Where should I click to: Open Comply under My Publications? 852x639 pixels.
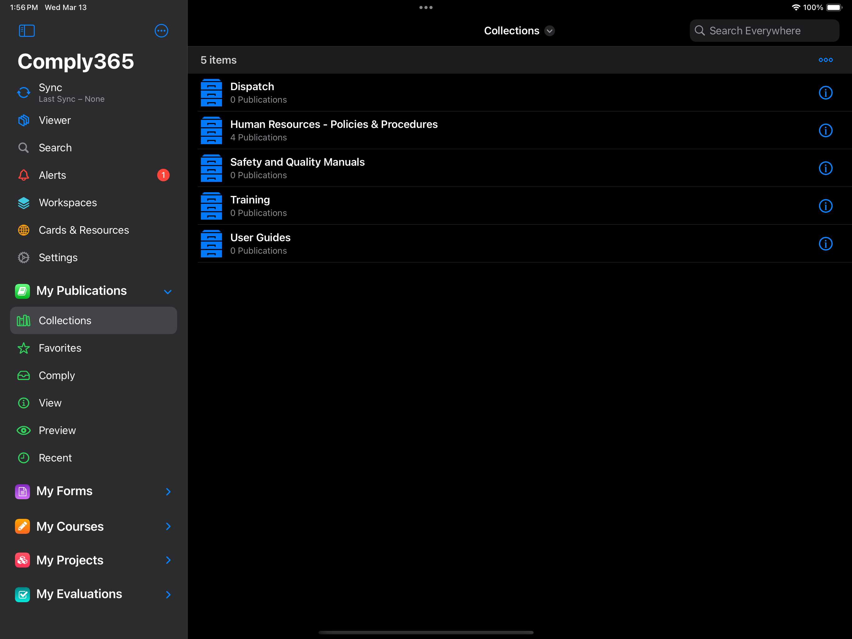coord(94,375)
